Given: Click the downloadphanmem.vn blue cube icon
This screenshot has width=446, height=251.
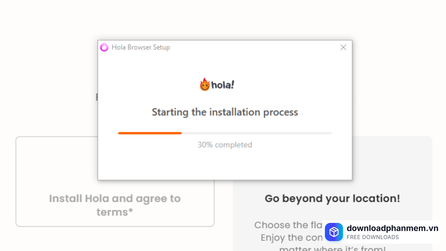Looking at the screenshot, I should (334, 232).
